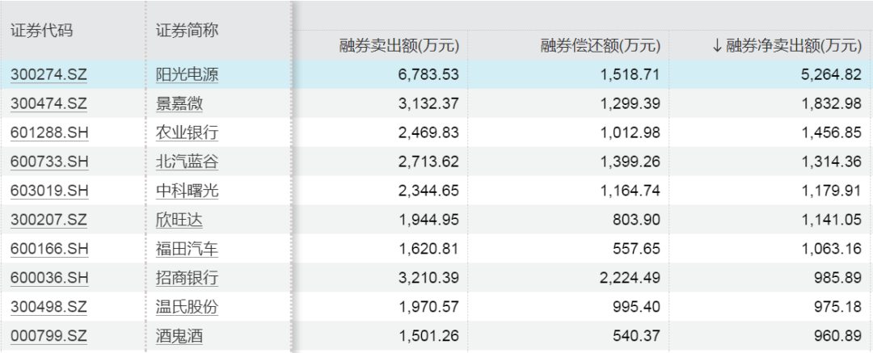Select the cell showing 995.40
This screenshot has width=873, height=353.
(x=568, y=307)
